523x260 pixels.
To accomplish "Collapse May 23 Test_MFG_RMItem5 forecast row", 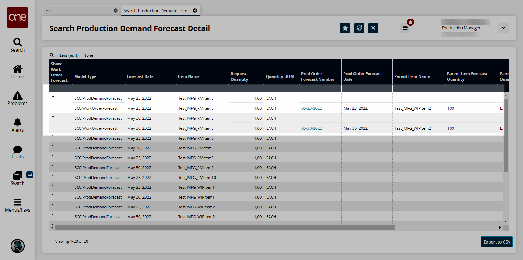I will tap(53, 97).
